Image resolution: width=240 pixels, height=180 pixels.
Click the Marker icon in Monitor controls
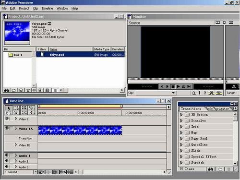(x=194, y=93)
